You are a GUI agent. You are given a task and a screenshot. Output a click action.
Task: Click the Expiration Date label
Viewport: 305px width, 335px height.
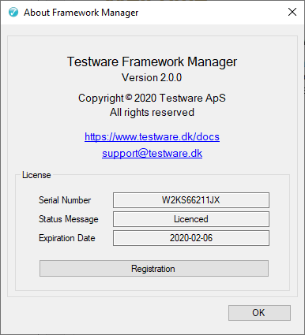[67, 238]
